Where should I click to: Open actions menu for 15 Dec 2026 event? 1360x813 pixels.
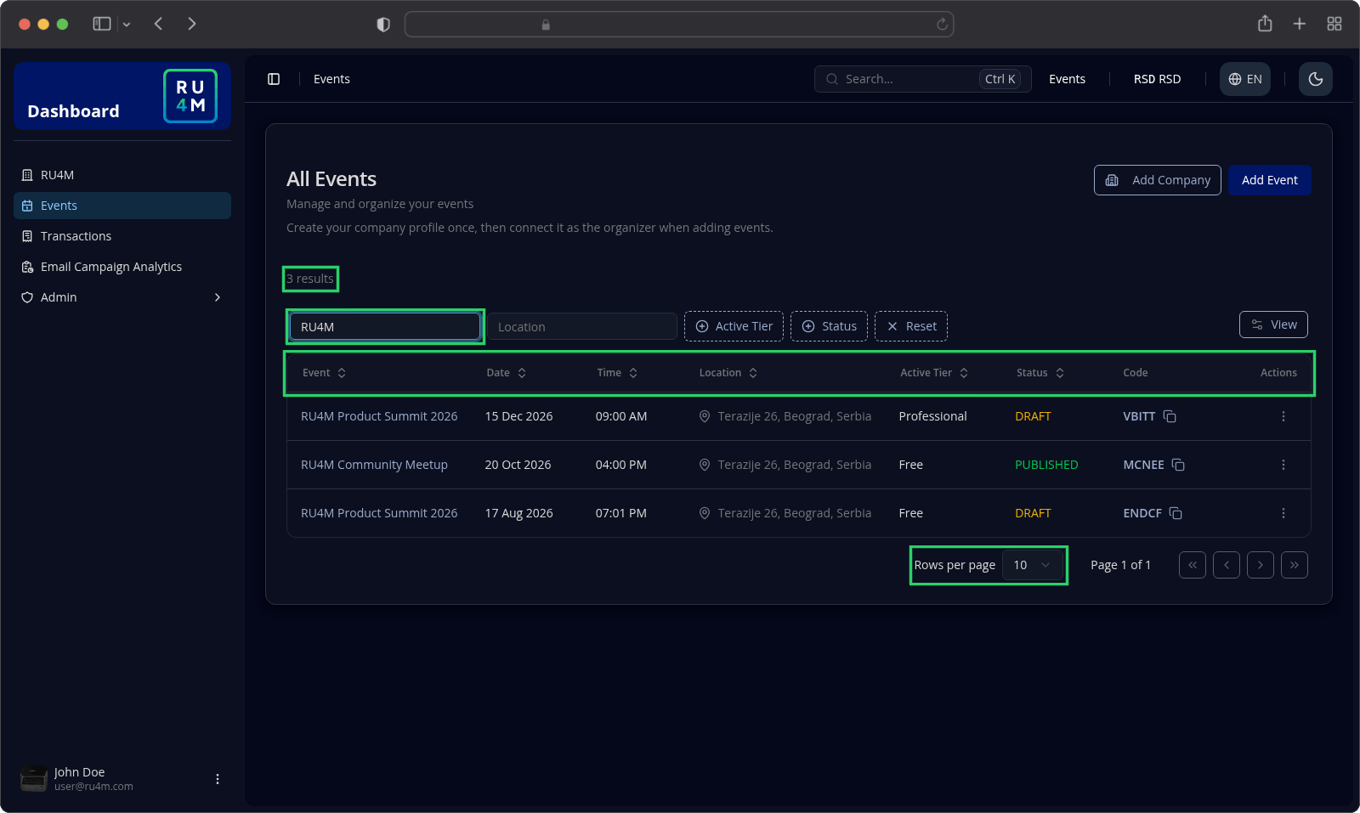(1283, 416)
